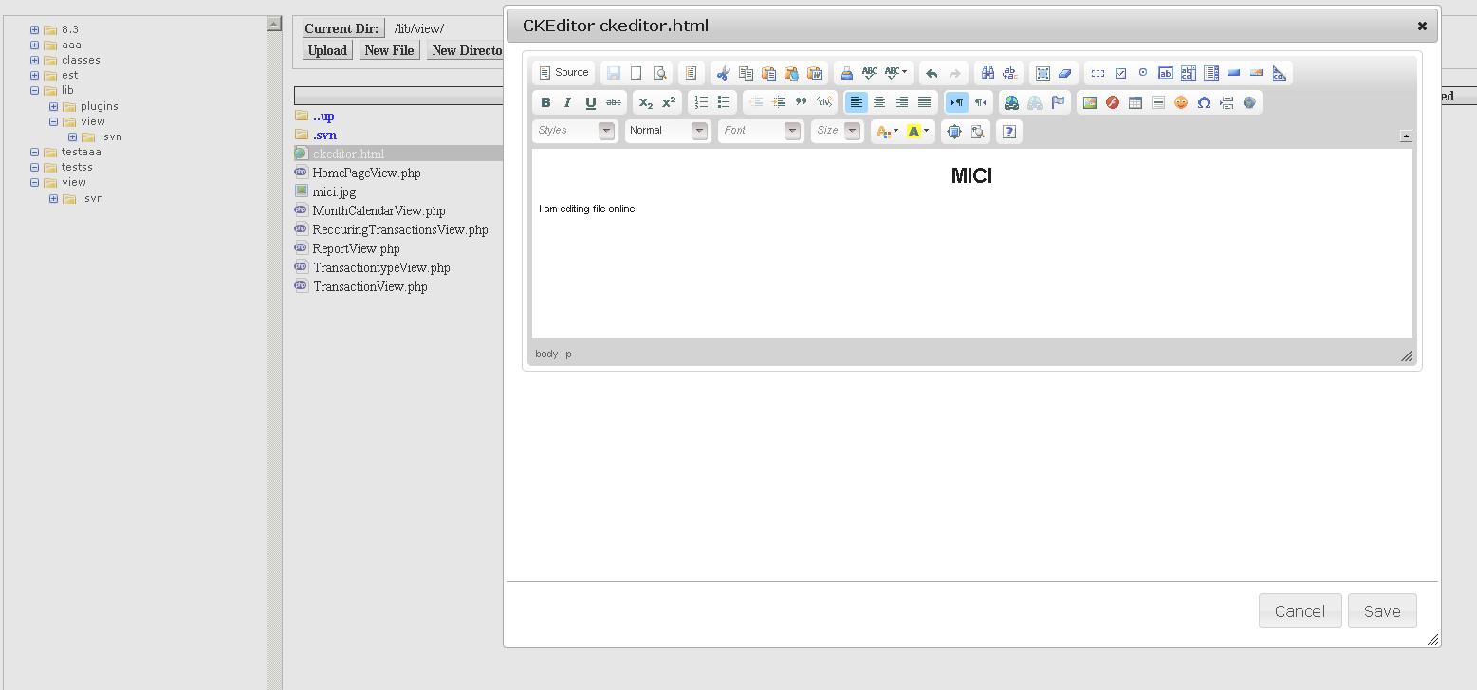Toggle bold formatting in the editor
1477x690 pixels.
(x=545, y=102)
